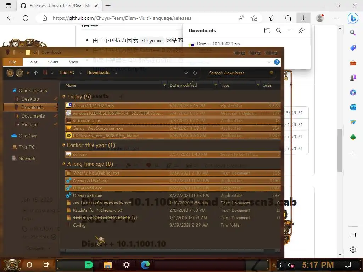
Task: Select Dism++x86.exe file
Action: (x=173, y=195)
